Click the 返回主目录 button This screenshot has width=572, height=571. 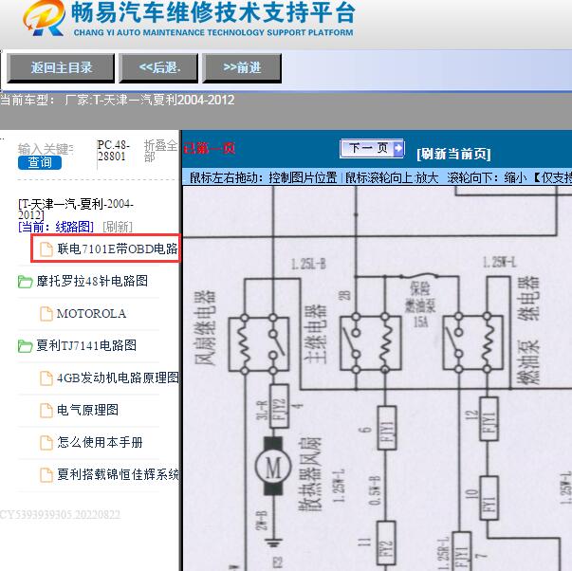(x=61, y=68)
